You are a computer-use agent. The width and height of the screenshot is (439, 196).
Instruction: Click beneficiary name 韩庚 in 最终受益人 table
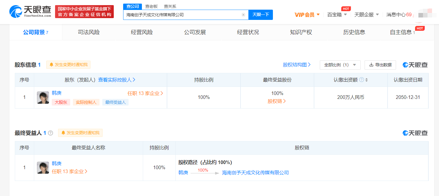(57, 163)
